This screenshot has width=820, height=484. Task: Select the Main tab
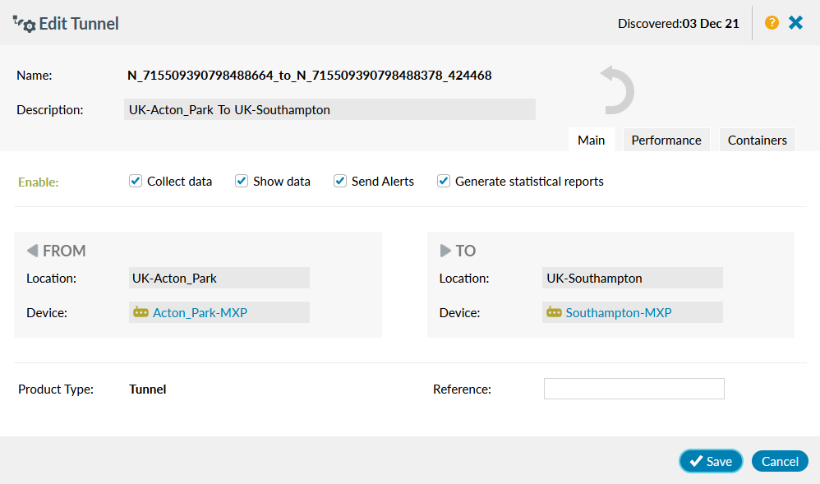[x=591, y=140]
